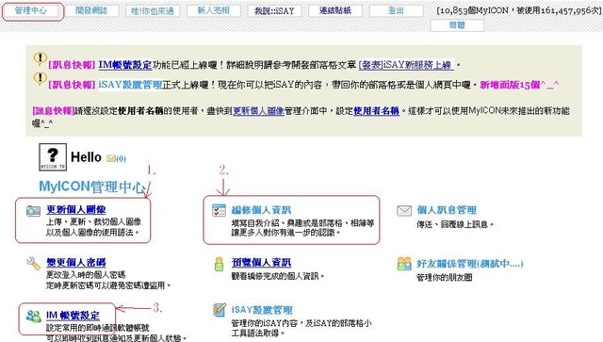Click the MyICON question mark avatar
The width and height of the screenshot is (603, 342).
(x=53, y=157)
